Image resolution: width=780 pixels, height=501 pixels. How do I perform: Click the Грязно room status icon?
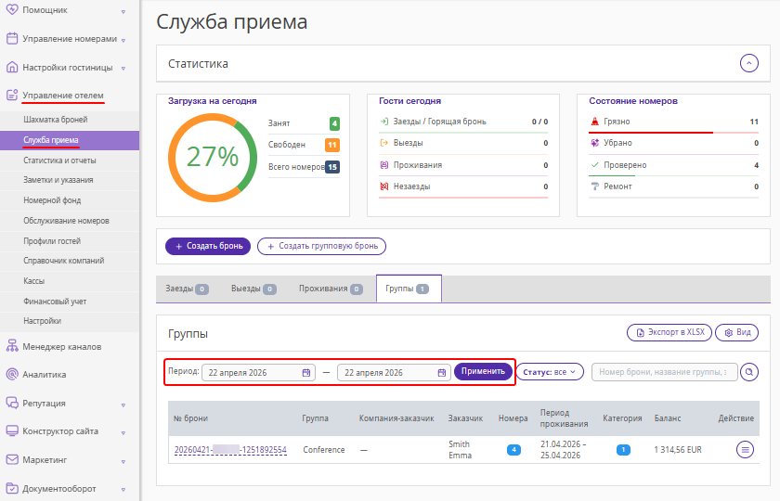[594, 122]
